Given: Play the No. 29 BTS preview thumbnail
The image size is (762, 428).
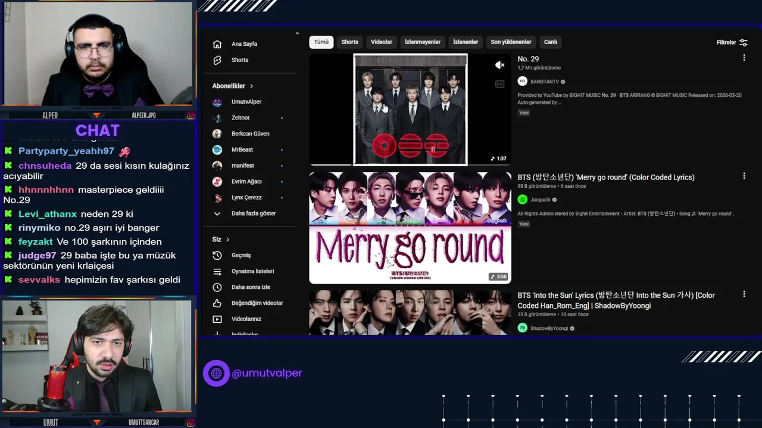Looking at the screenshot, I should pyautogui.click(x=410, y=109).
